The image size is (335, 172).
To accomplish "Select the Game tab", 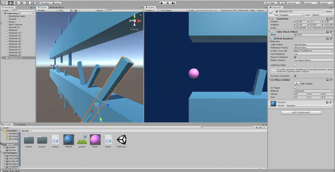I will coord(150,7).
